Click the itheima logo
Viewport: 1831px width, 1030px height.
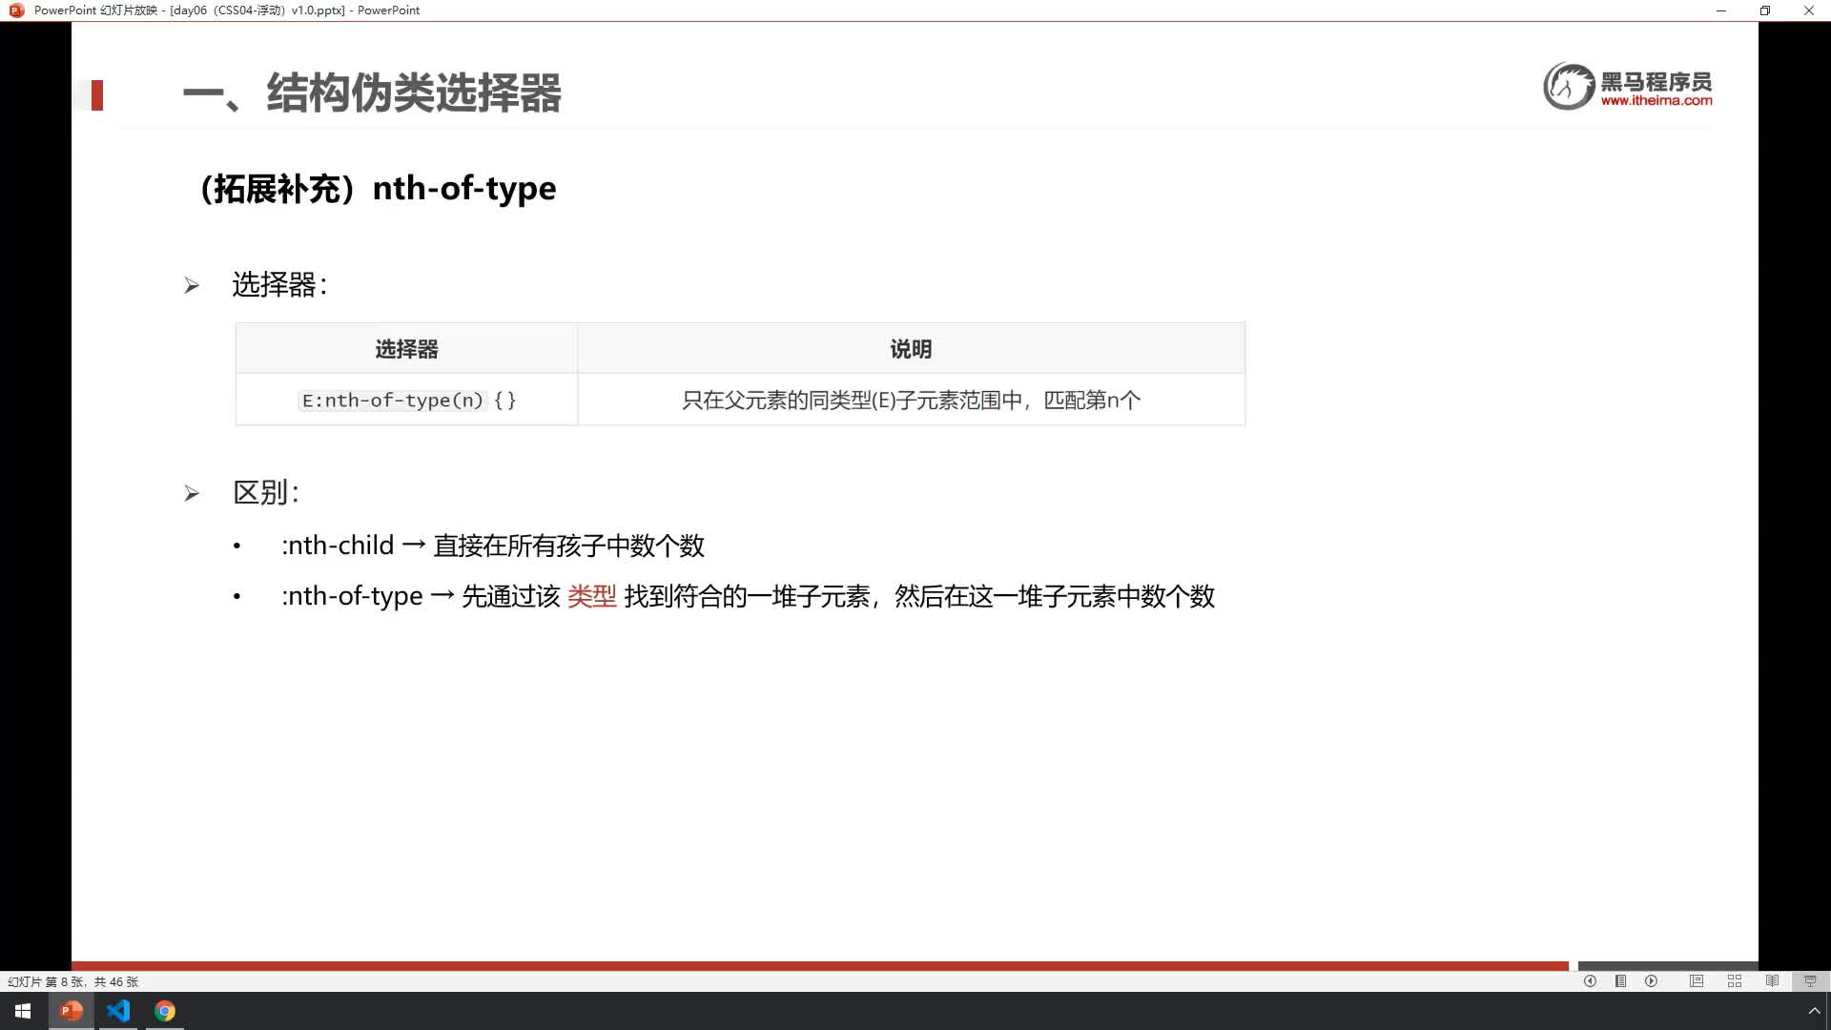[1628, 87]
